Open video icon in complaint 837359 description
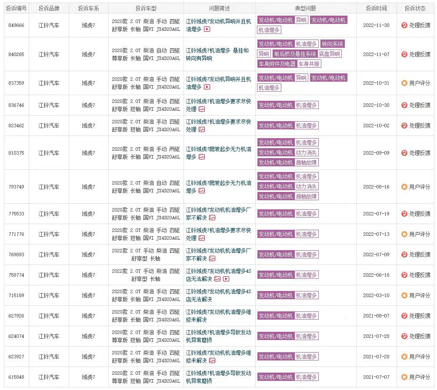Image resolution: width=437 pixels, height=390 pixels. [207, 87]
